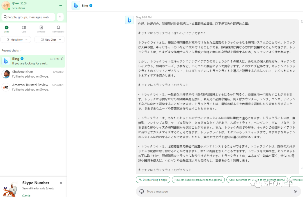The width and height of the screenshot is (303, 197).
Task: Click the pin icon on Bing chat
Action: point(62,59)
